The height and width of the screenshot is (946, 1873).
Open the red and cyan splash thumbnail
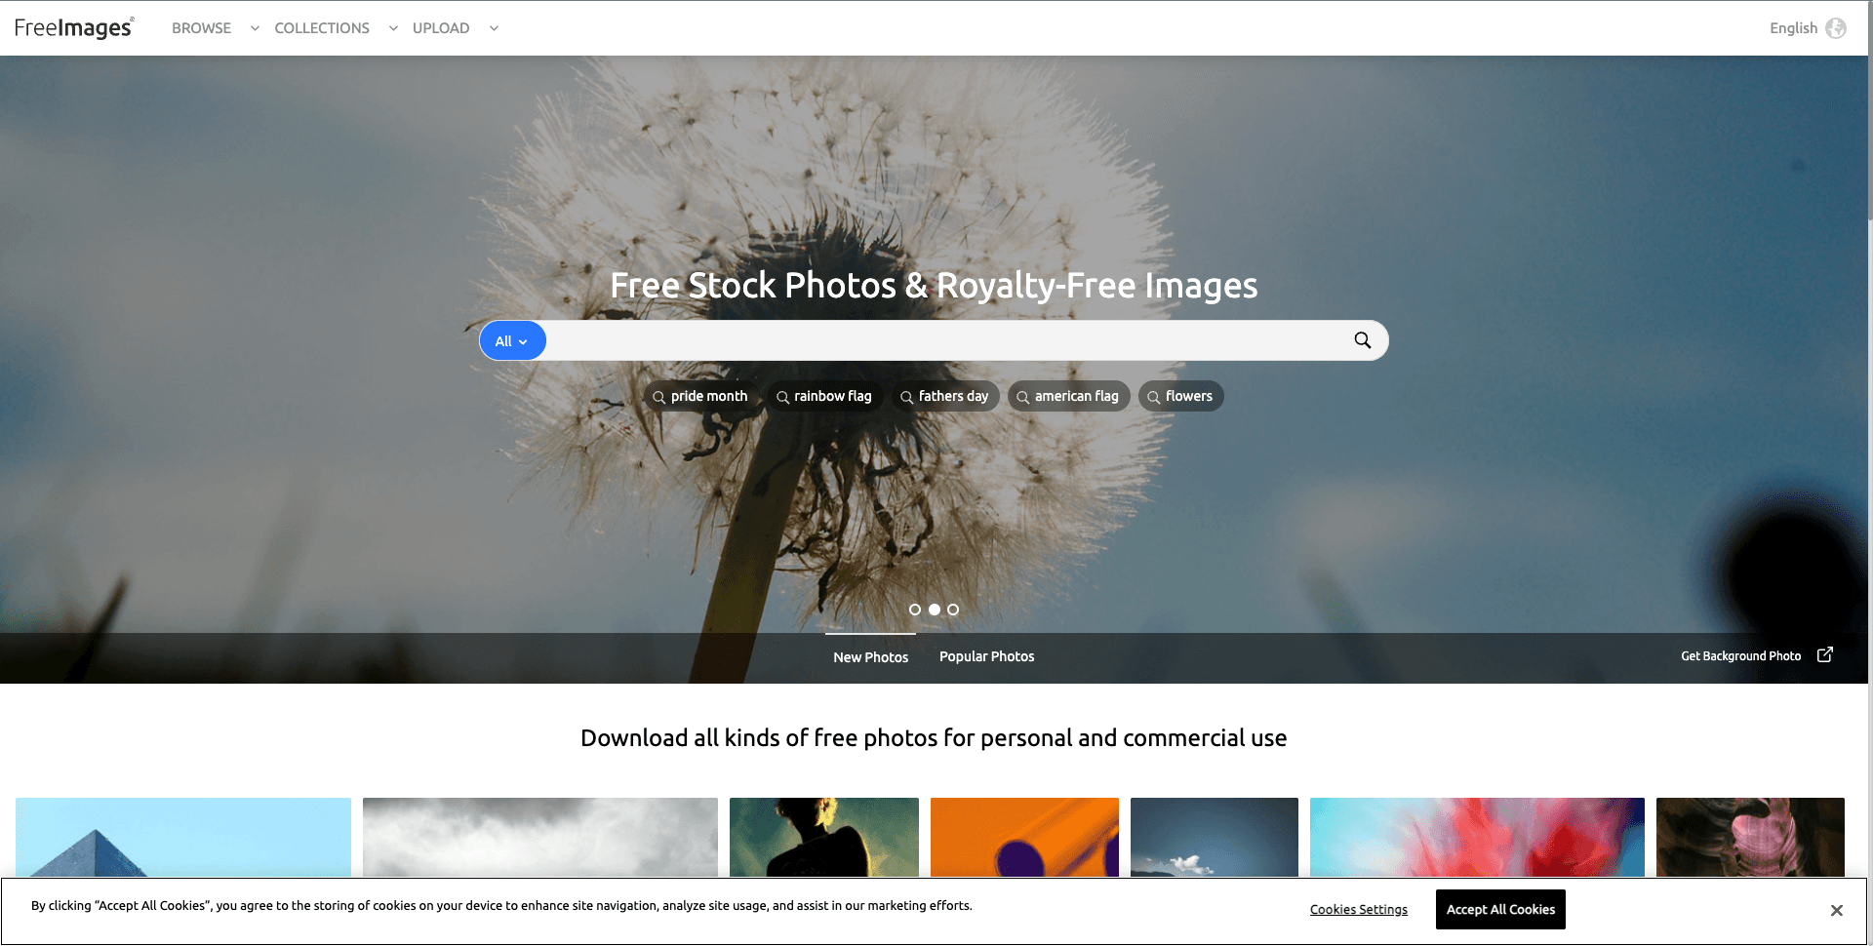1477,837
